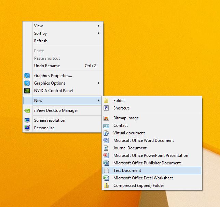Click the Shortcut arrow icon
220x207 pixels.
106,108
